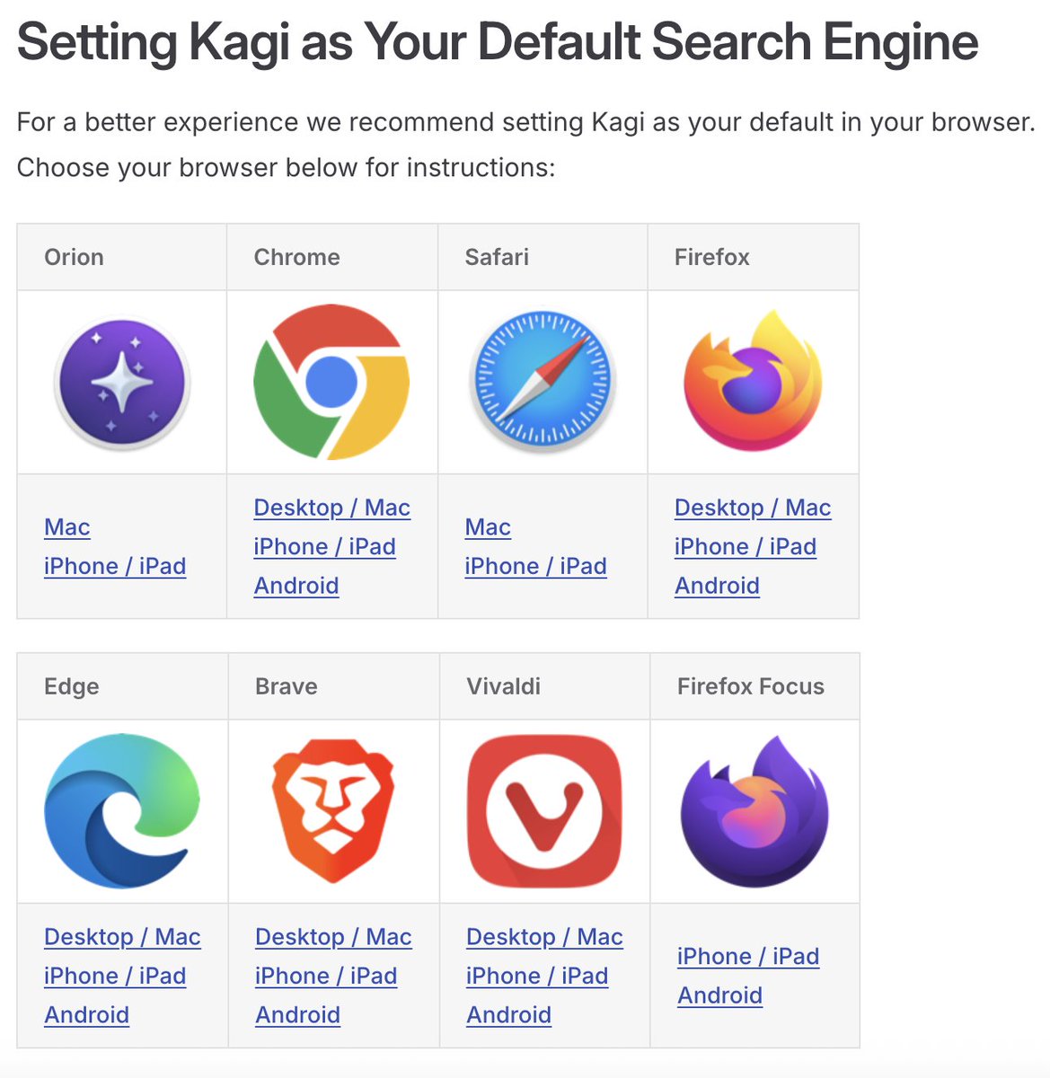Open Vivaldi iPhone / iPad link
The width and height of the screenshot is (1050, 1078).
point(537,976)
